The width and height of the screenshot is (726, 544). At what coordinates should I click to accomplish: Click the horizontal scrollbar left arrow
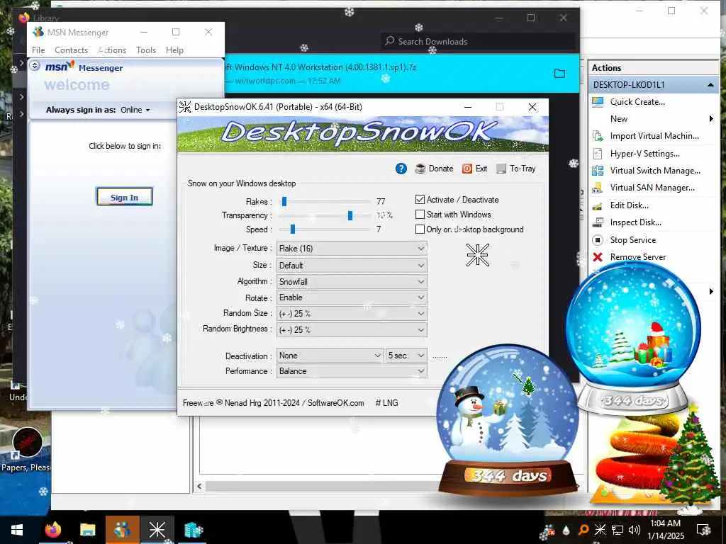pos(199,486)
